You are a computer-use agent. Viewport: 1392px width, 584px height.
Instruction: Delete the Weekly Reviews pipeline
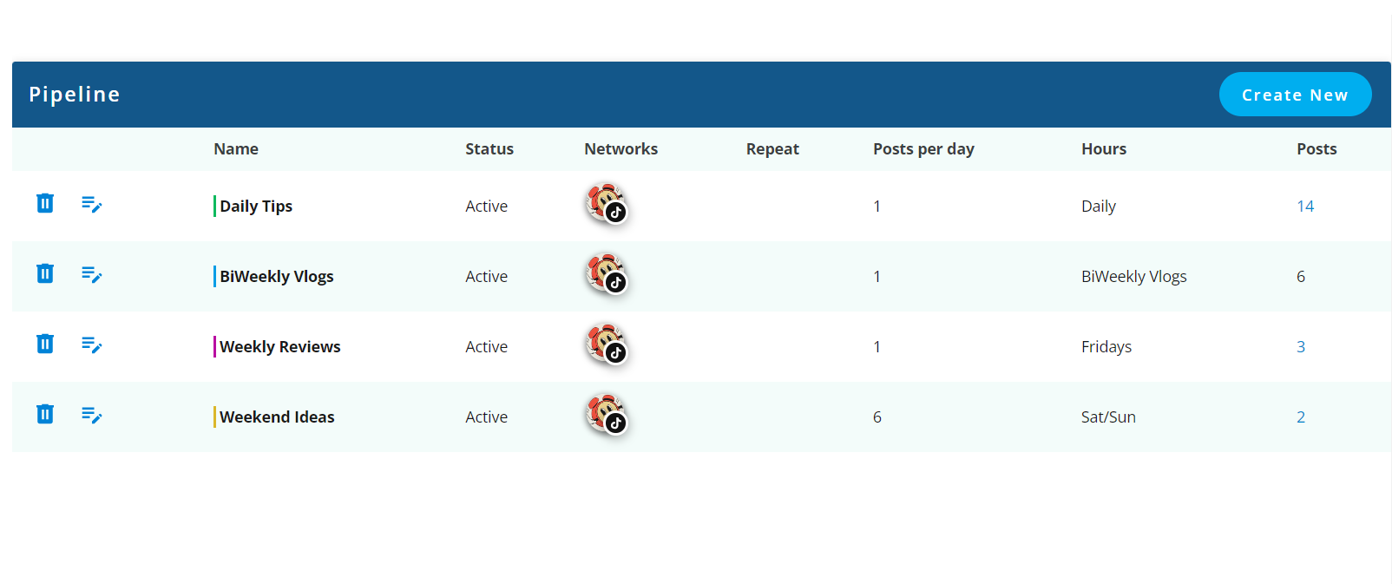click(x=45, y=344)
